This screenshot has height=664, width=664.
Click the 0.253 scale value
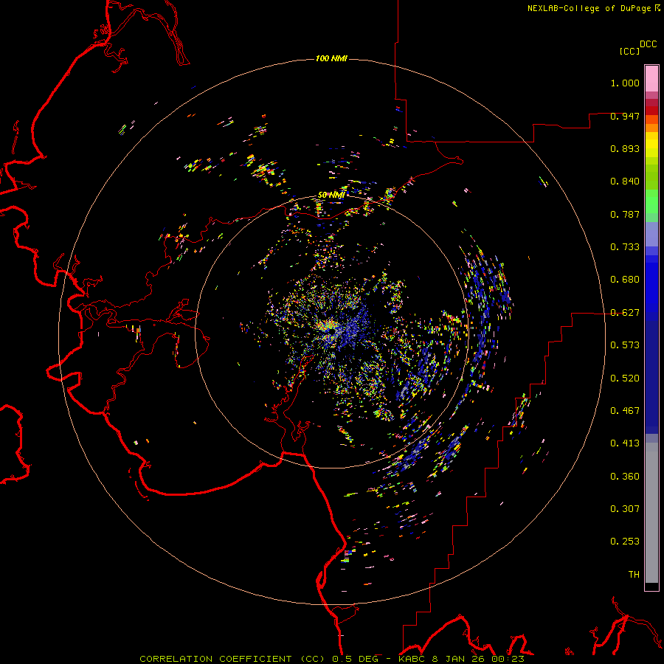pyautogui.click(x=625, y=542)
